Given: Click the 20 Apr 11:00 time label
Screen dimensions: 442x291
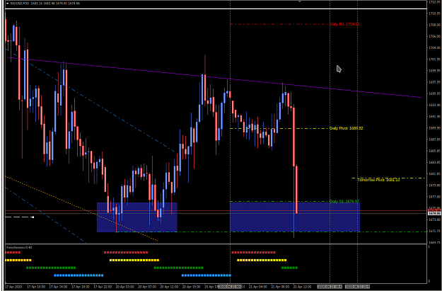Looking at the screenshot, I should tap(170, 287).
